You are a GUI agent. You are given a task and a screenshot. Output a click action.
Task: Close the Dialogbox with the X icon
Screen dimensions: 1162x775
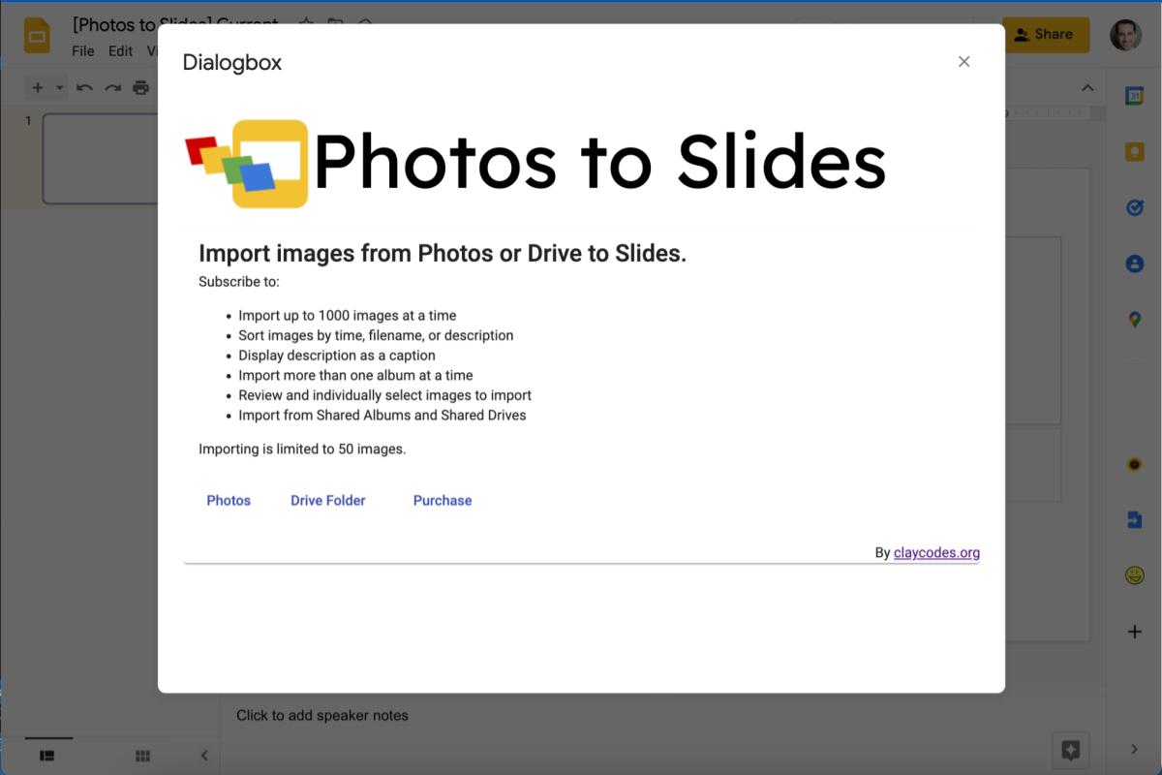coord(963,61)
